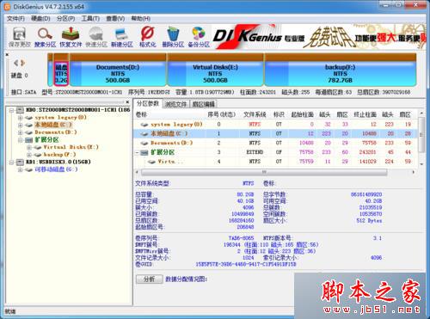Switch to the Partition Parameters tab

(x=148, y=103)
